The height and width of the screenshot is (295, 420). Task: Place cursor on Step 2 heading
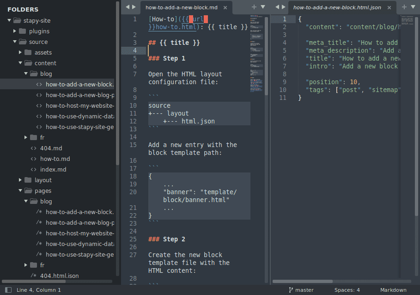tap(167, 239)
